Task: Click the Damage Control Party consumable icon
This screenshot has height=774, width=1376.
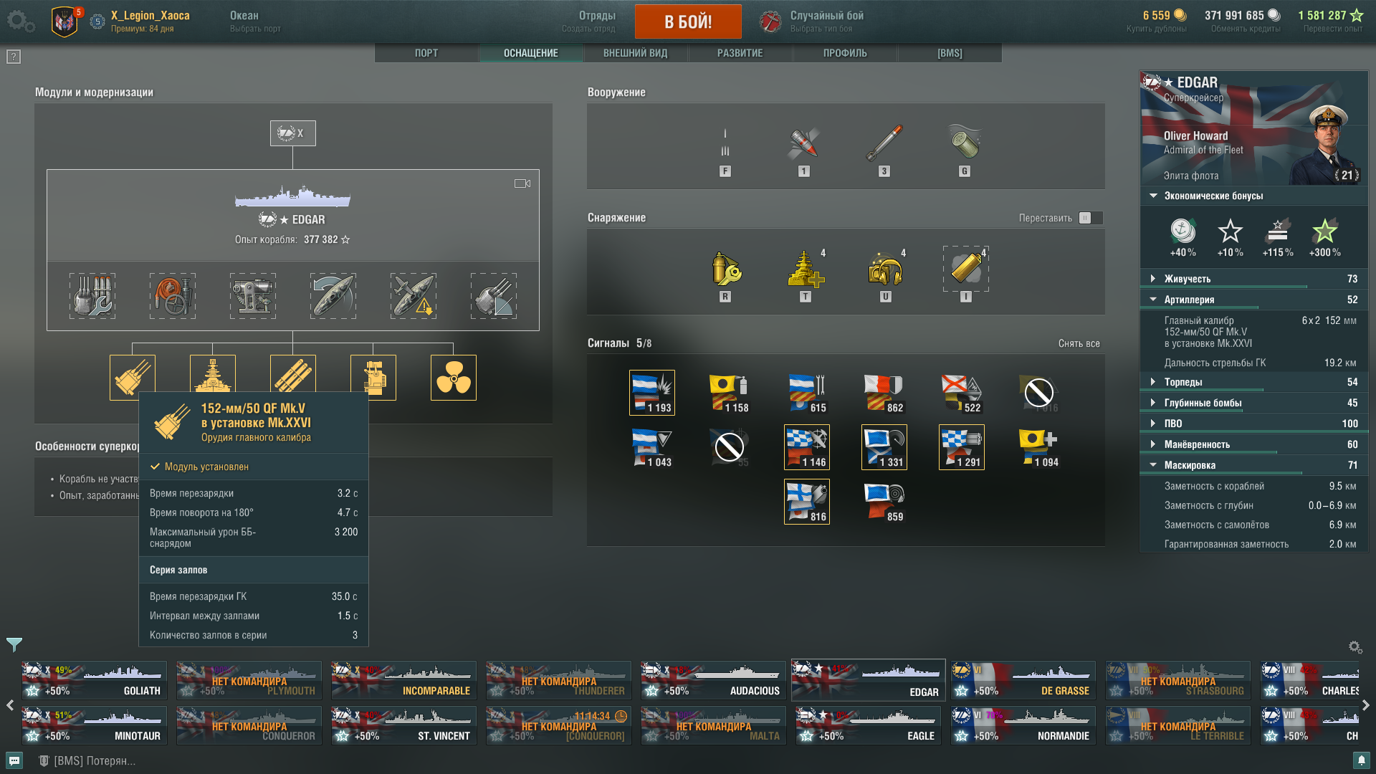Action: click(727, 270)
